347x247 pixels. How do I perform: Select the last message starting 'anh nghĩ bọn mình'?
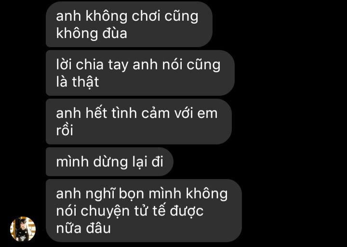144,210
